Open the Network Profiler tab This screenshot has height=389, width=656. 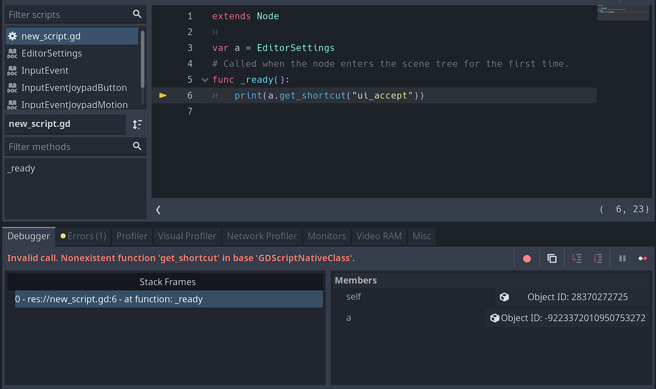[x=262, y=236]
